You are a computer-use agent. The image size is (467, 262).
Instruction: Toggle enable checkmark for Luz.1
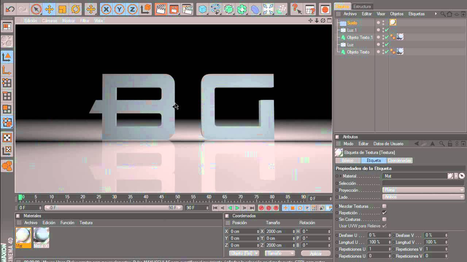(387, 30)
